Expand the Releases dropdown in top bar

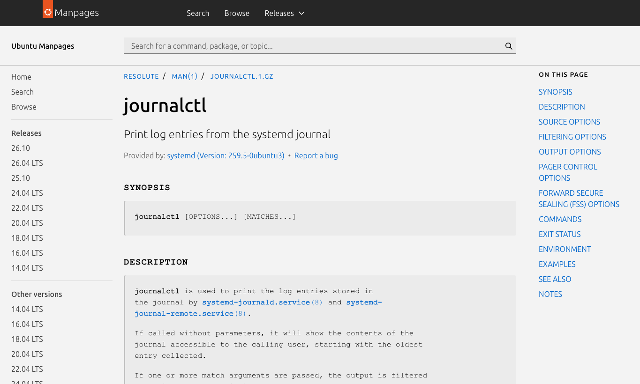(x=284, y=13)
